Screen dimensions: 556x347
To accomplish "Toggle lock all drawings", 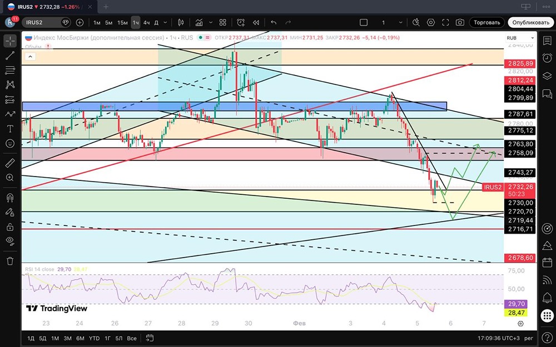I will point(10,227).
